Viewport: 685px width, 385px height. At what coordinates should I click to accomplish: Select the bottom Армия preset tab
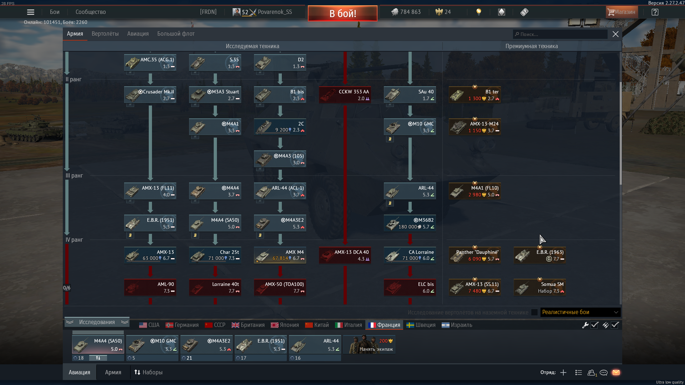pos(113,373)
